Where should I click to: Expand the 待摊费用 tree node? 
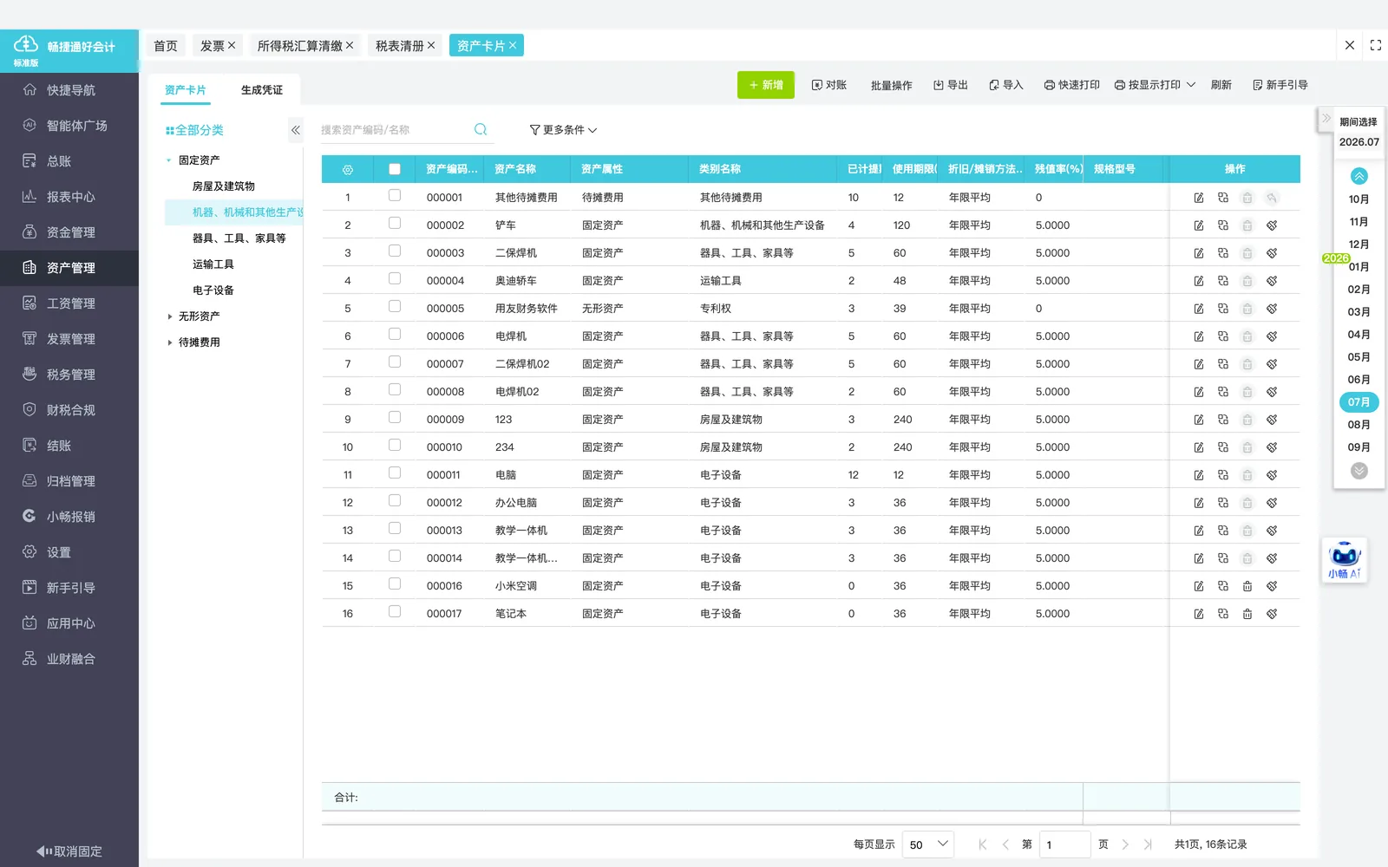click(x=169, y=342)
